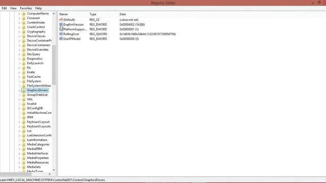
Task: Expand the DeviceClasses key
Action: pos(19,36)
